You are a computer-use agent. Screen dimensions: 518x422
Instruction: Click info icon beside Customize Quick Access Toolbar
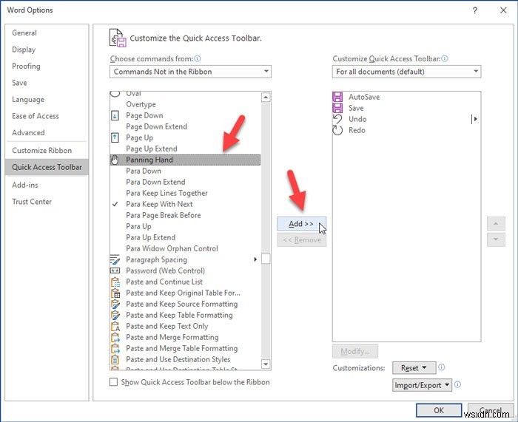click(445, 58)
